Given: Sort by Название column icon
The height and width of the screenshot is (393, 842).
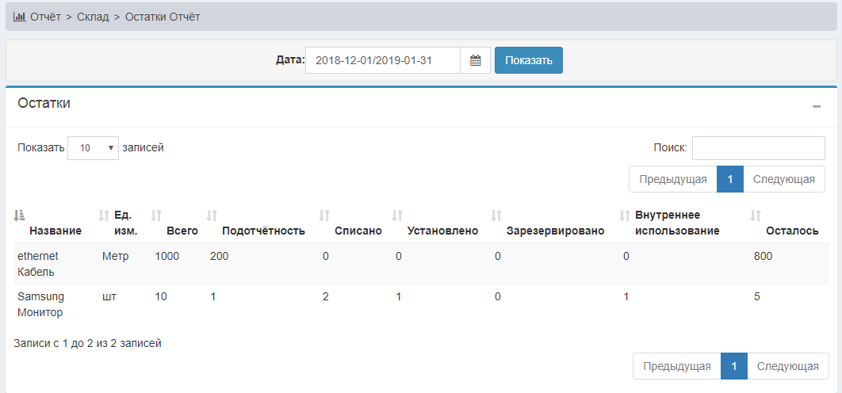Looking at the screenshot, I should (x=20, y=216).
